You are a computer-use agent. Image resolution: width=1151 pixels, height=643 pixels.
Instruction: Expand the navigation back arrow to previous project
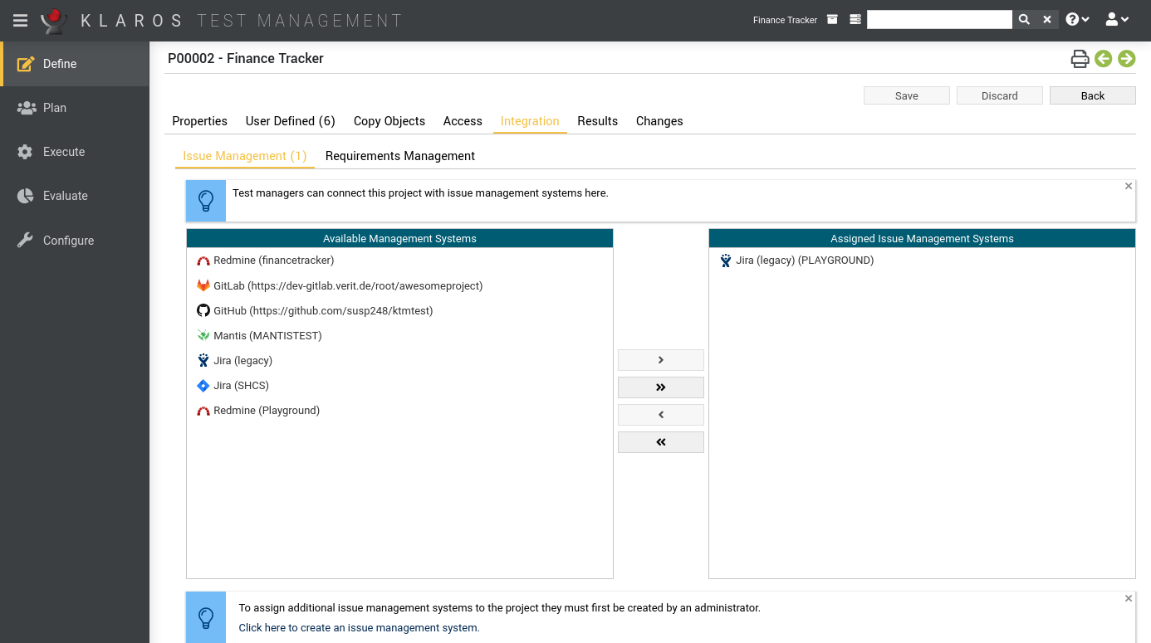(x=1104, y=59)
